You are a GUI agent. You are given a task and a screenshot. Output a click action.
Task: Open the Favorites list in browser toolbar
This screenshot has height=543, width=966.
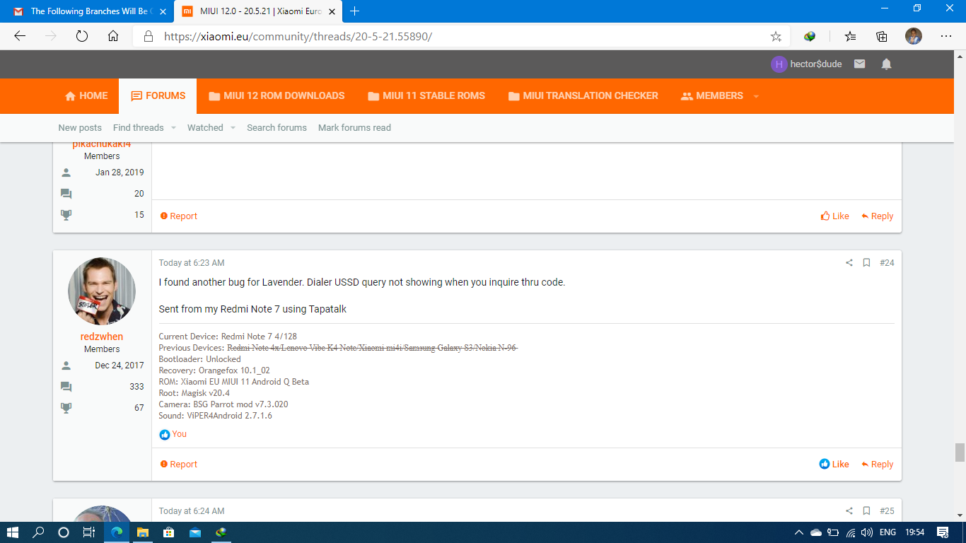point(850,37)
